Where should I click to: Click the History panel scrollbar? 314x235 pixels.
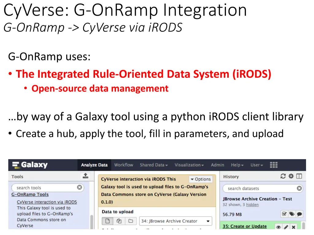(304, 225)
